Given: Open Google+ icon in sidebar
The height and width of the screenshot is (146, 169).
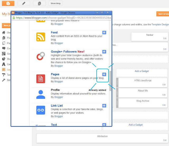Looking at the screenshot, I should tap(4, 54).
